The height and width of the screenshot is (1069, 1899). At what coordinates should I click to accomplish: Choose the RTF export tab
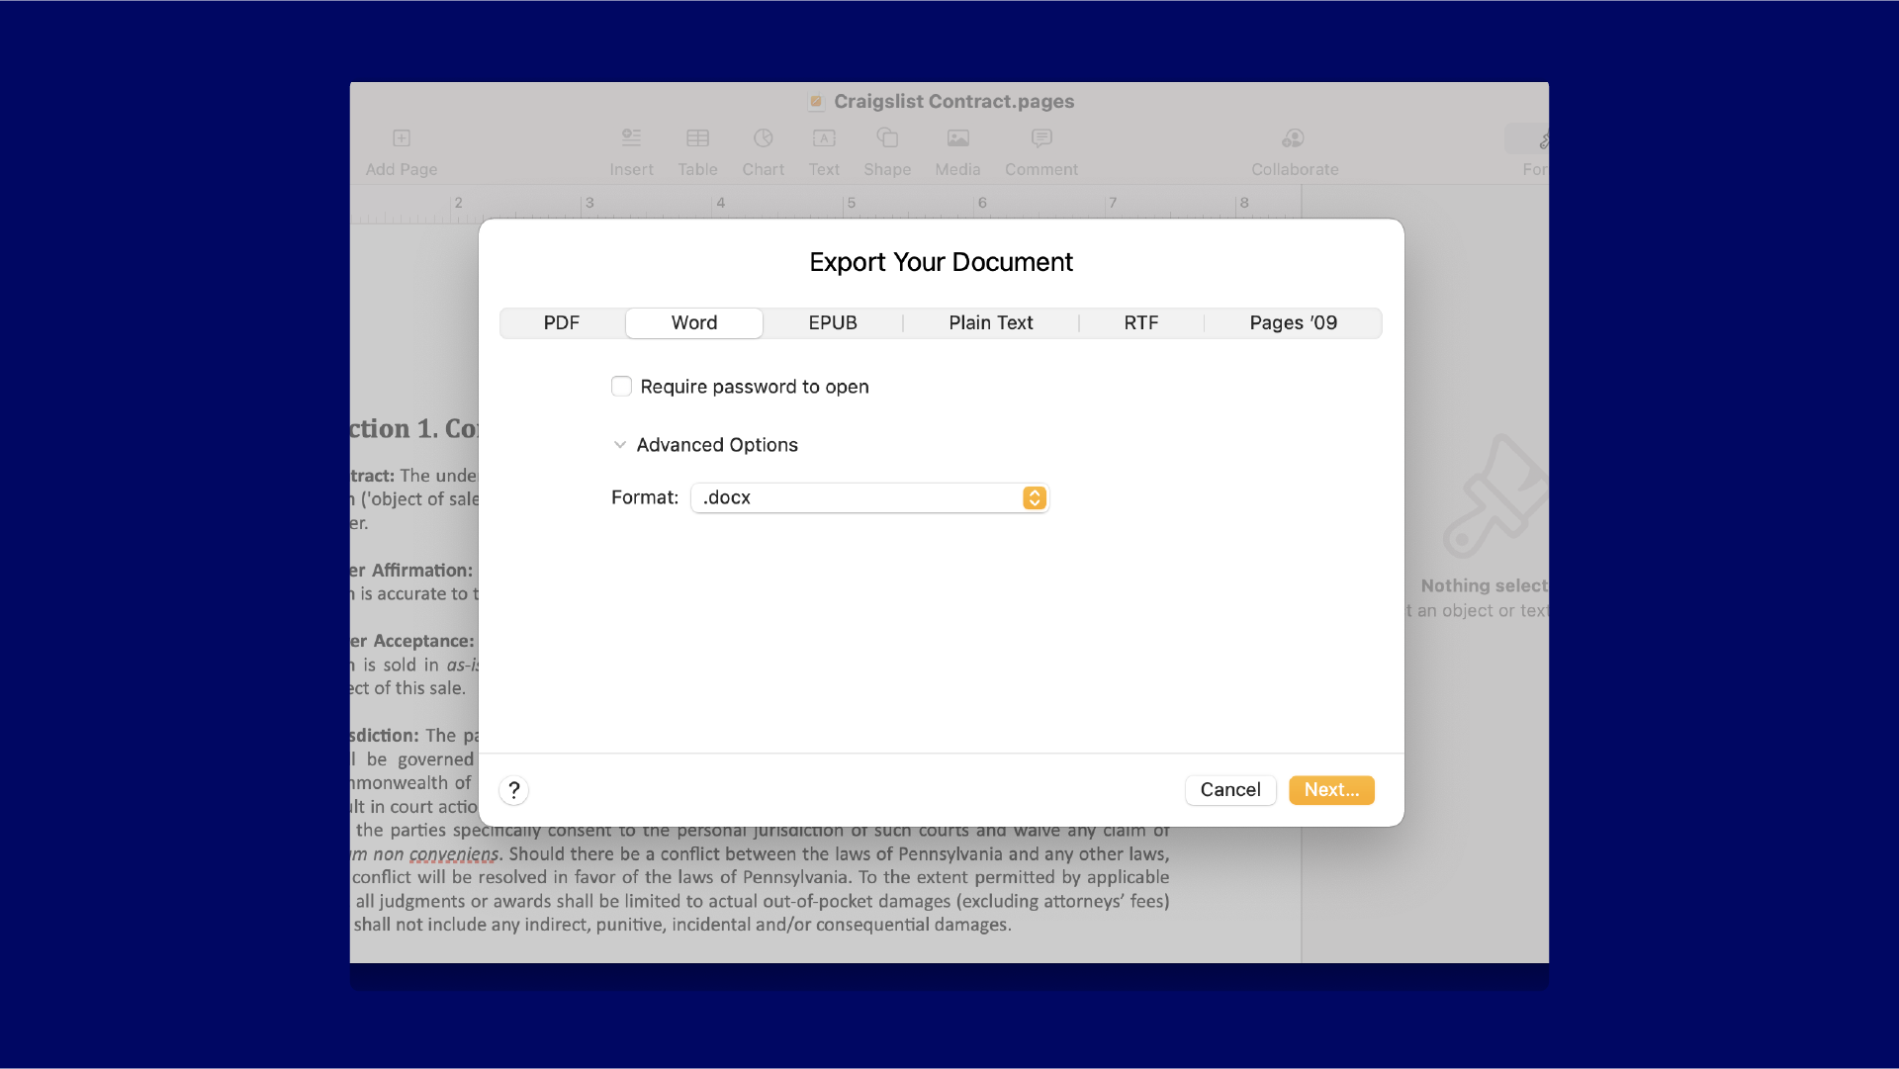click(1140, 323)
